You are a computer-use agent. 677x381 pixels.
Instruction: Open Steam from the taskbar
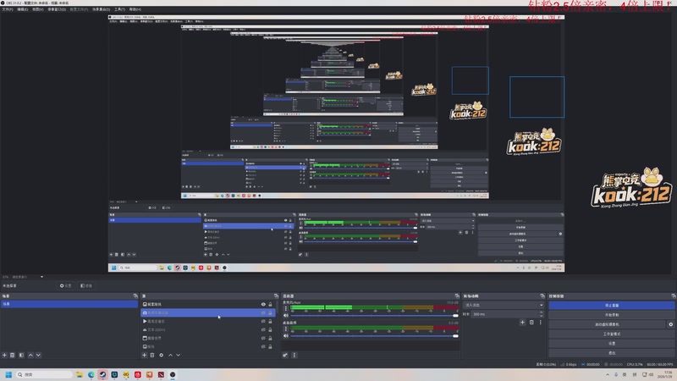click(x=102, y=374)
